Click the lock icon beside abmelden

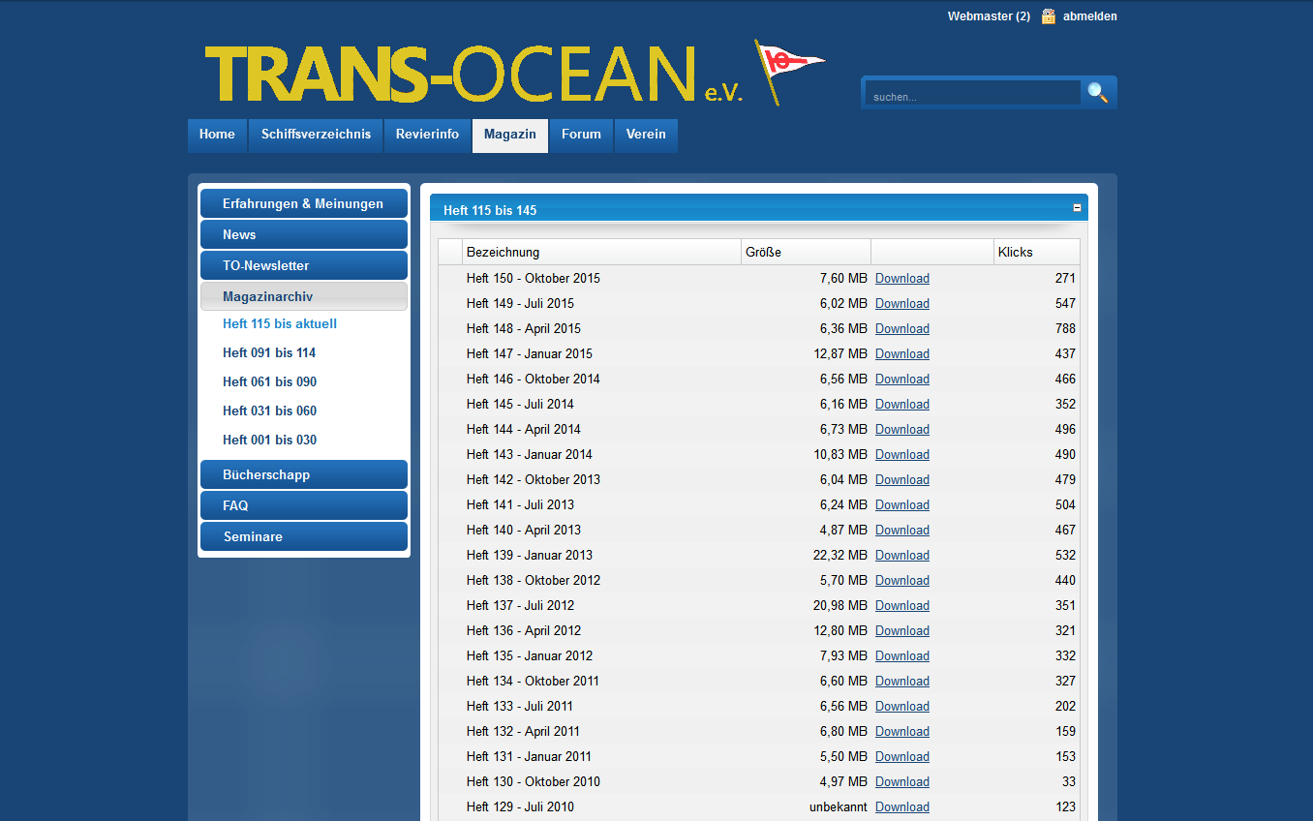pyautogui.click(x=1048, y=16)
